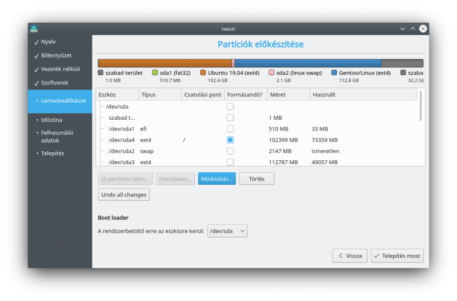Sort by Eszköz column header
457x301 pixels.
[x=117, y=95]
